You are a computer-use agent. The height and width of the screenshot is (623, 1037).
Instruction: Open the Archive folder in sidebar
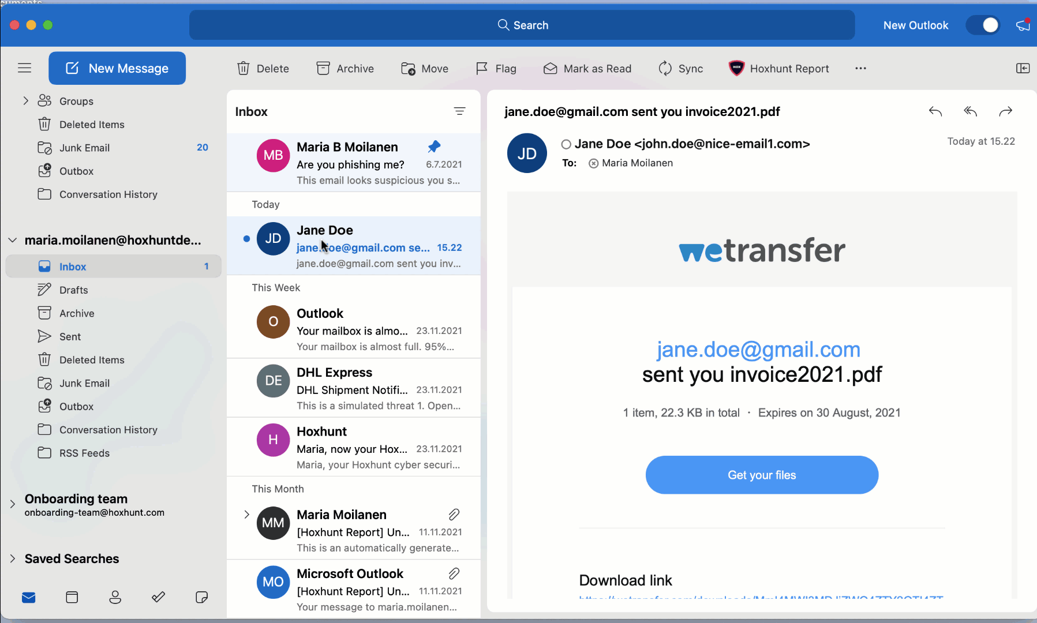click(x=114, y=313)
